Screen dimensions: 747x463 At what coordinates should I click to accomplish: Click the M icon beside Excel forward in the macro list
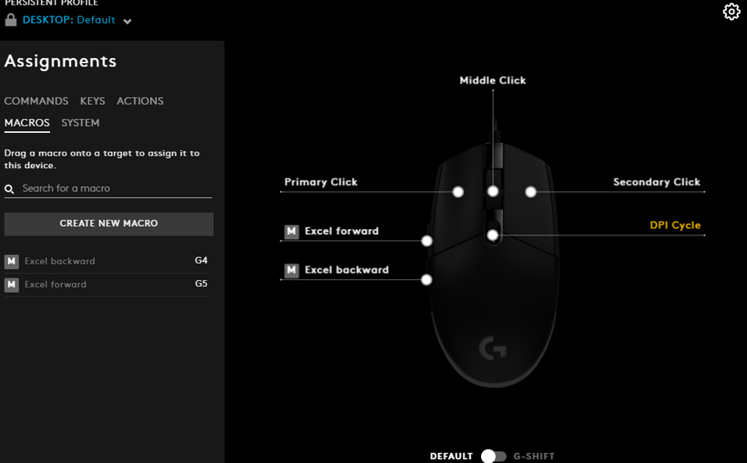click(x=12, y=285)
